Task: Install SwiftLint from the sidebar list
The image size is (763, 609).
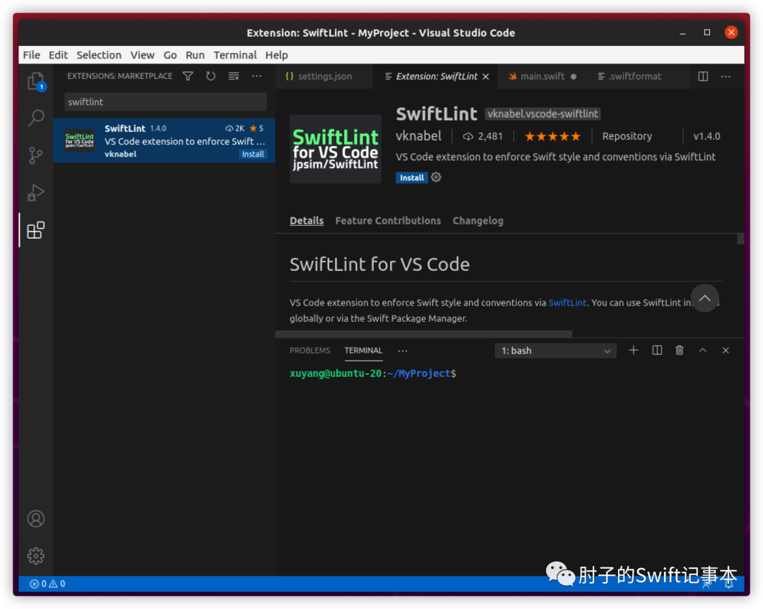Action: (x=253, y=154)
